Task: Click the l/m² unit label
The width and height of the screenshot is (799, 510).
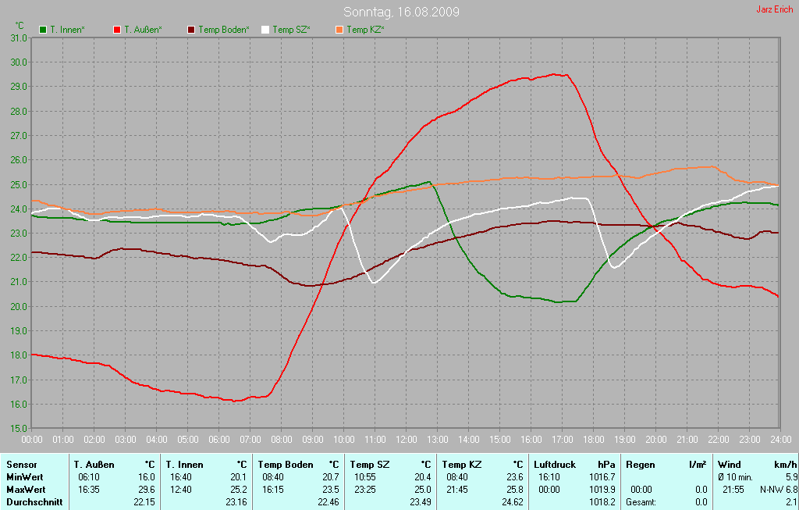Action: tap(698, 465)
